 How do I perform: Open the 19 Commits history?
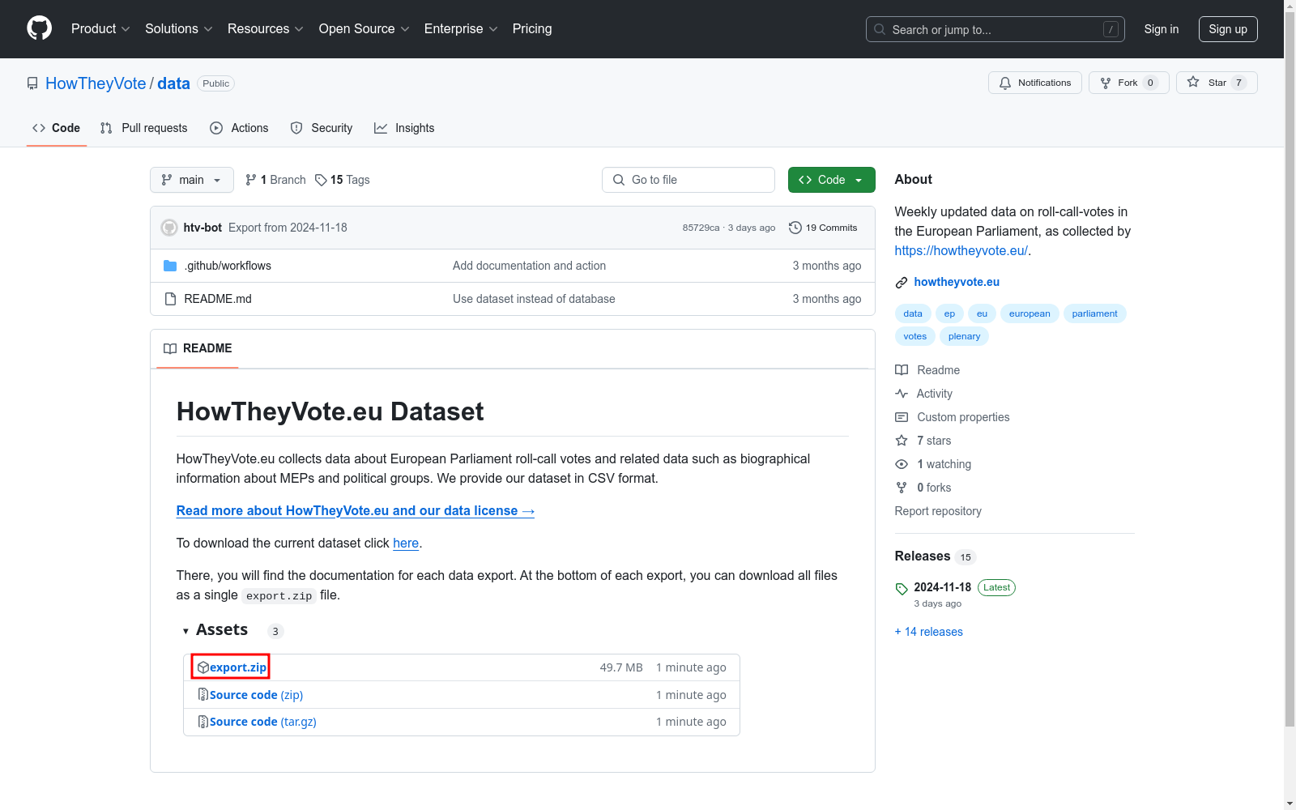point(823,228)
